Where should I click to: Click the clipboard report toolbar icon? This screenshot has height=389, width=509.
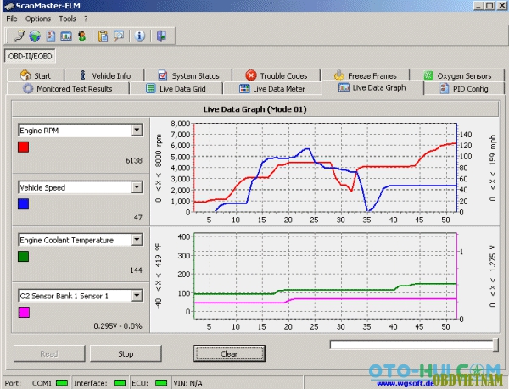click(x=103, y=36)
